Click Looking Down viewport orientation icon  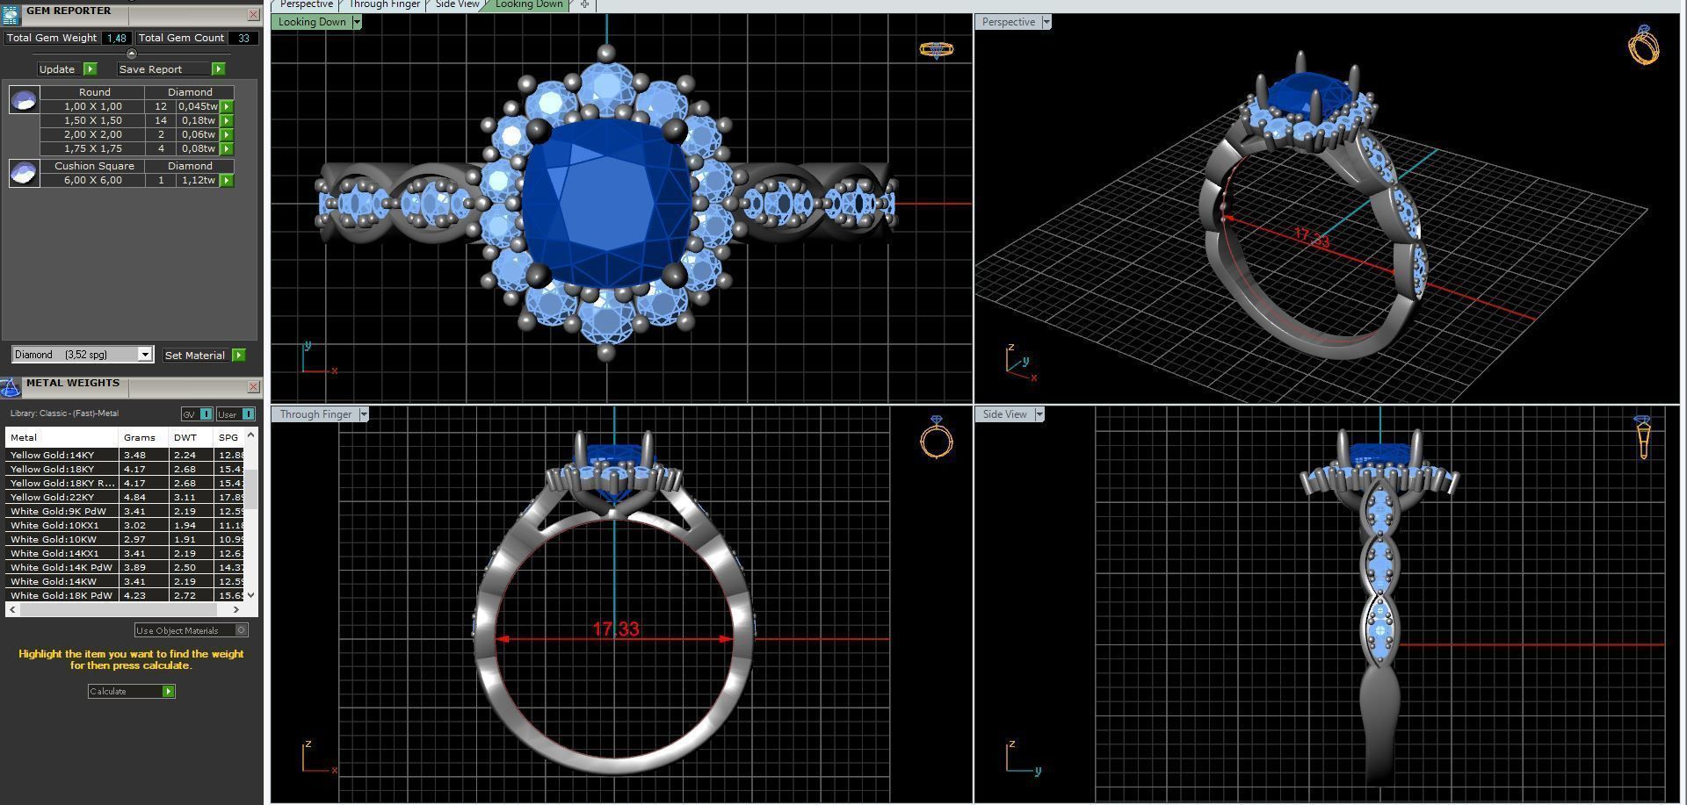click(937, 49)
